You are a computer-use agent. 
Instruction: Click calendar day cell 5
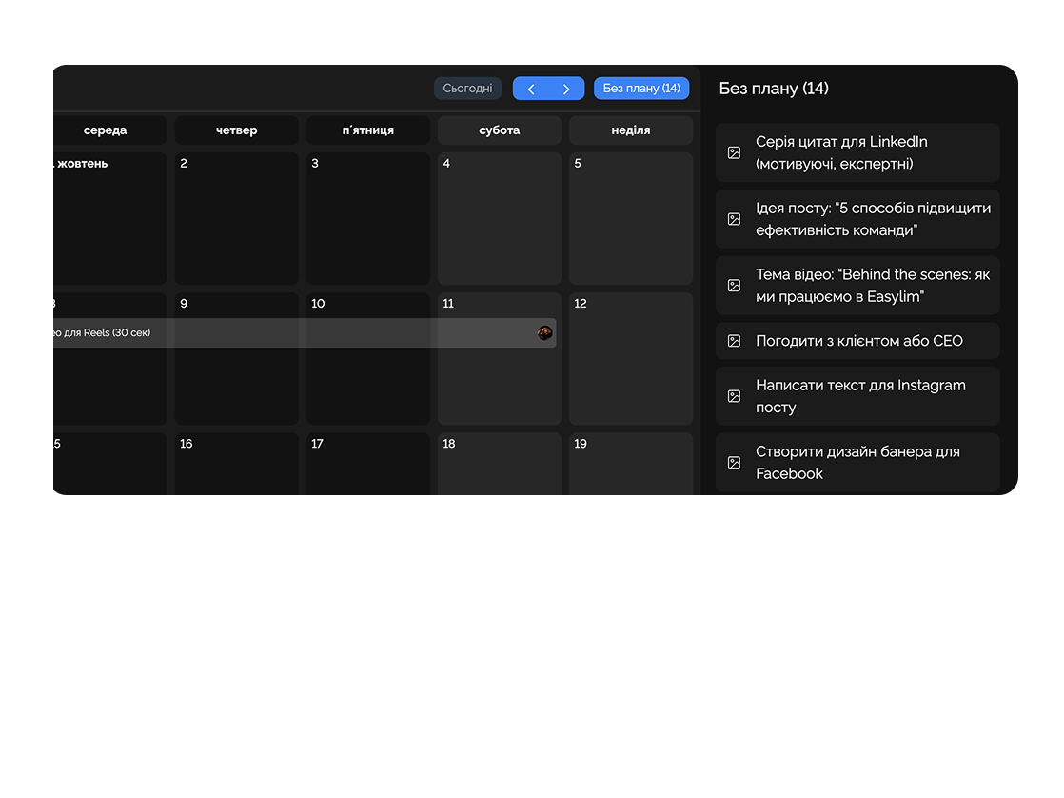[x=631, y=219]
